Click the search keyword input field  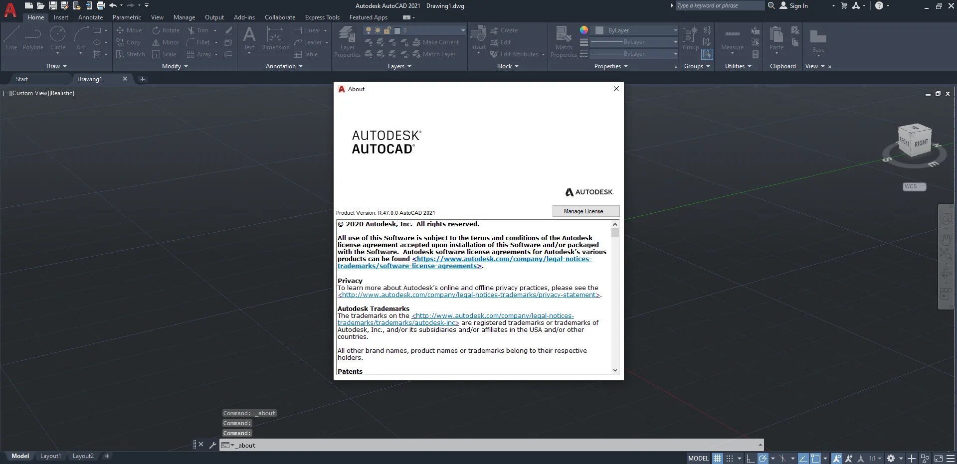pyautogui.click(x=720, y=5)
